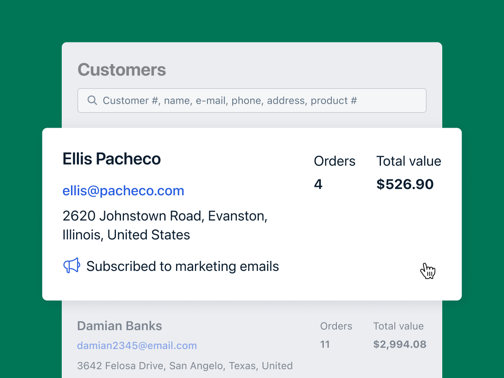Click the $2,994.08 total value amount
Viewport: 504px width, 378px height.
[x=399, y=345]
